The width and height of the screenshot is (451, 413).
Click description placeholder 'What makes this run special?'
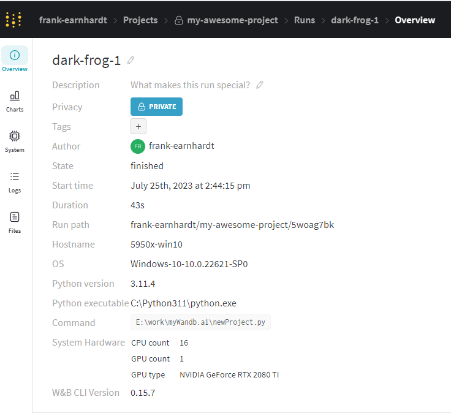(190, 85)
